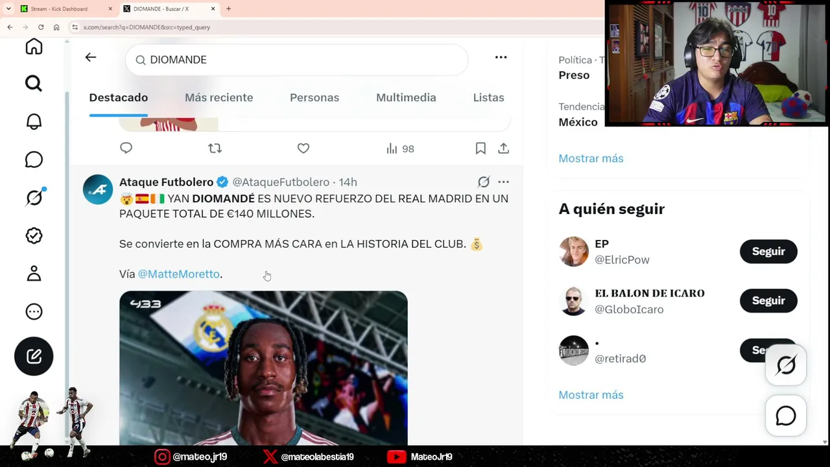
Task: Follow EL BALON DE ICARO
Action: (768, 301)
